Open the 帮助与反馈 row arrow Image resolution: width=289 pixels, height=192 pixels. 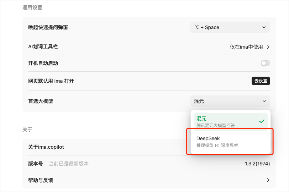point(268,180)
